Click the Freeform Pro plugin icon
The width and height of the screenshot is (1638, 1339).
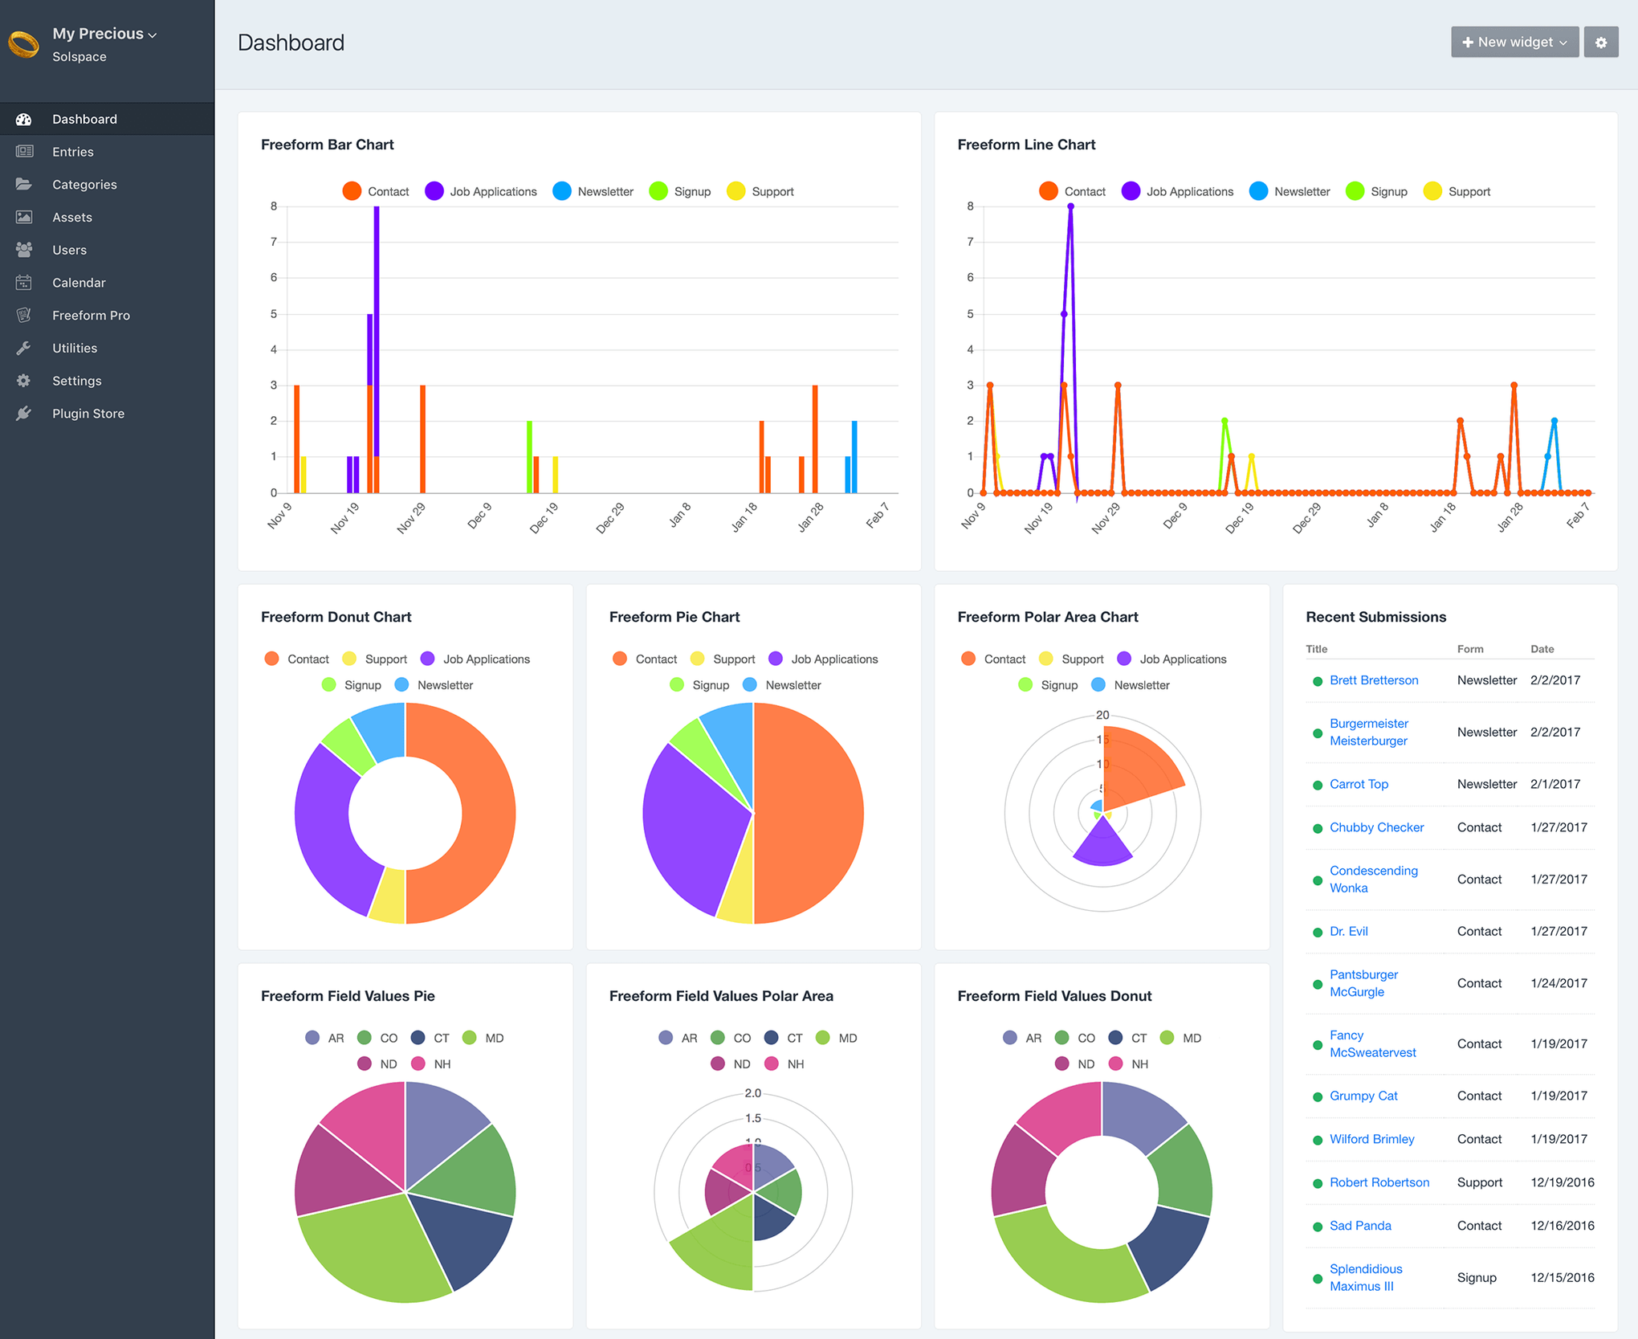point(23,315)
